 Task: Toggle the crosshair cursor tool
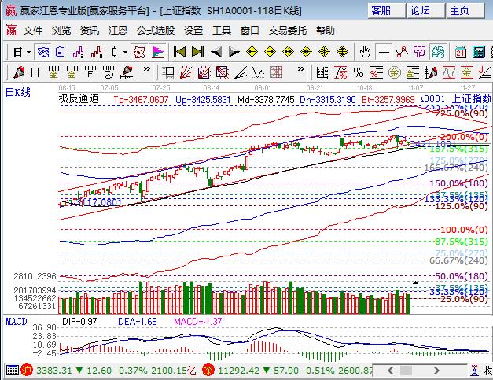click(384, 52)
